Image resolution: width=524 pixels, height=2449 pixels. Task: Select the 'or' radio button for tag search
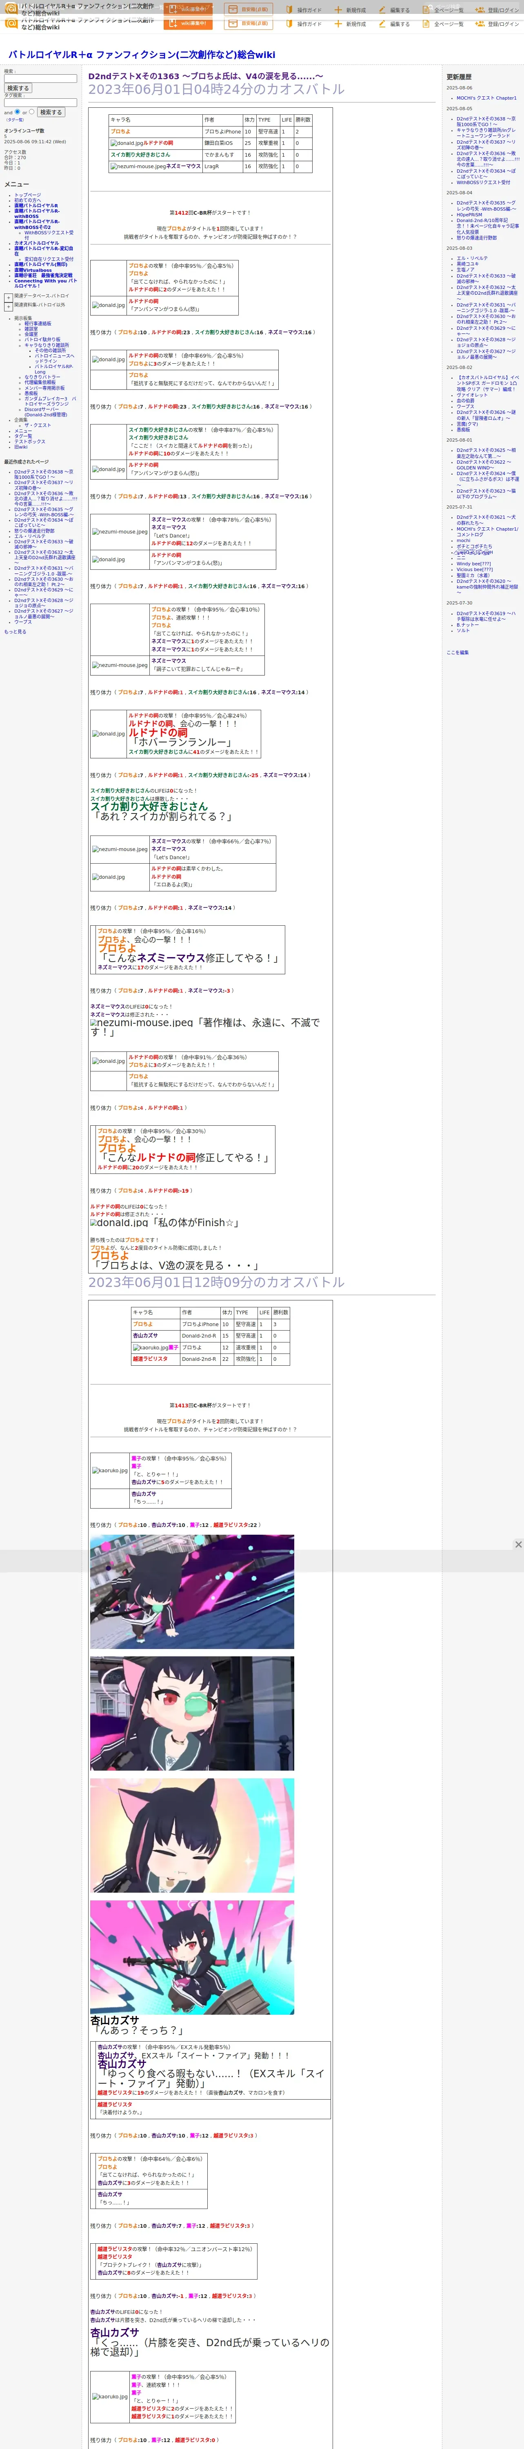coord(31,111)
